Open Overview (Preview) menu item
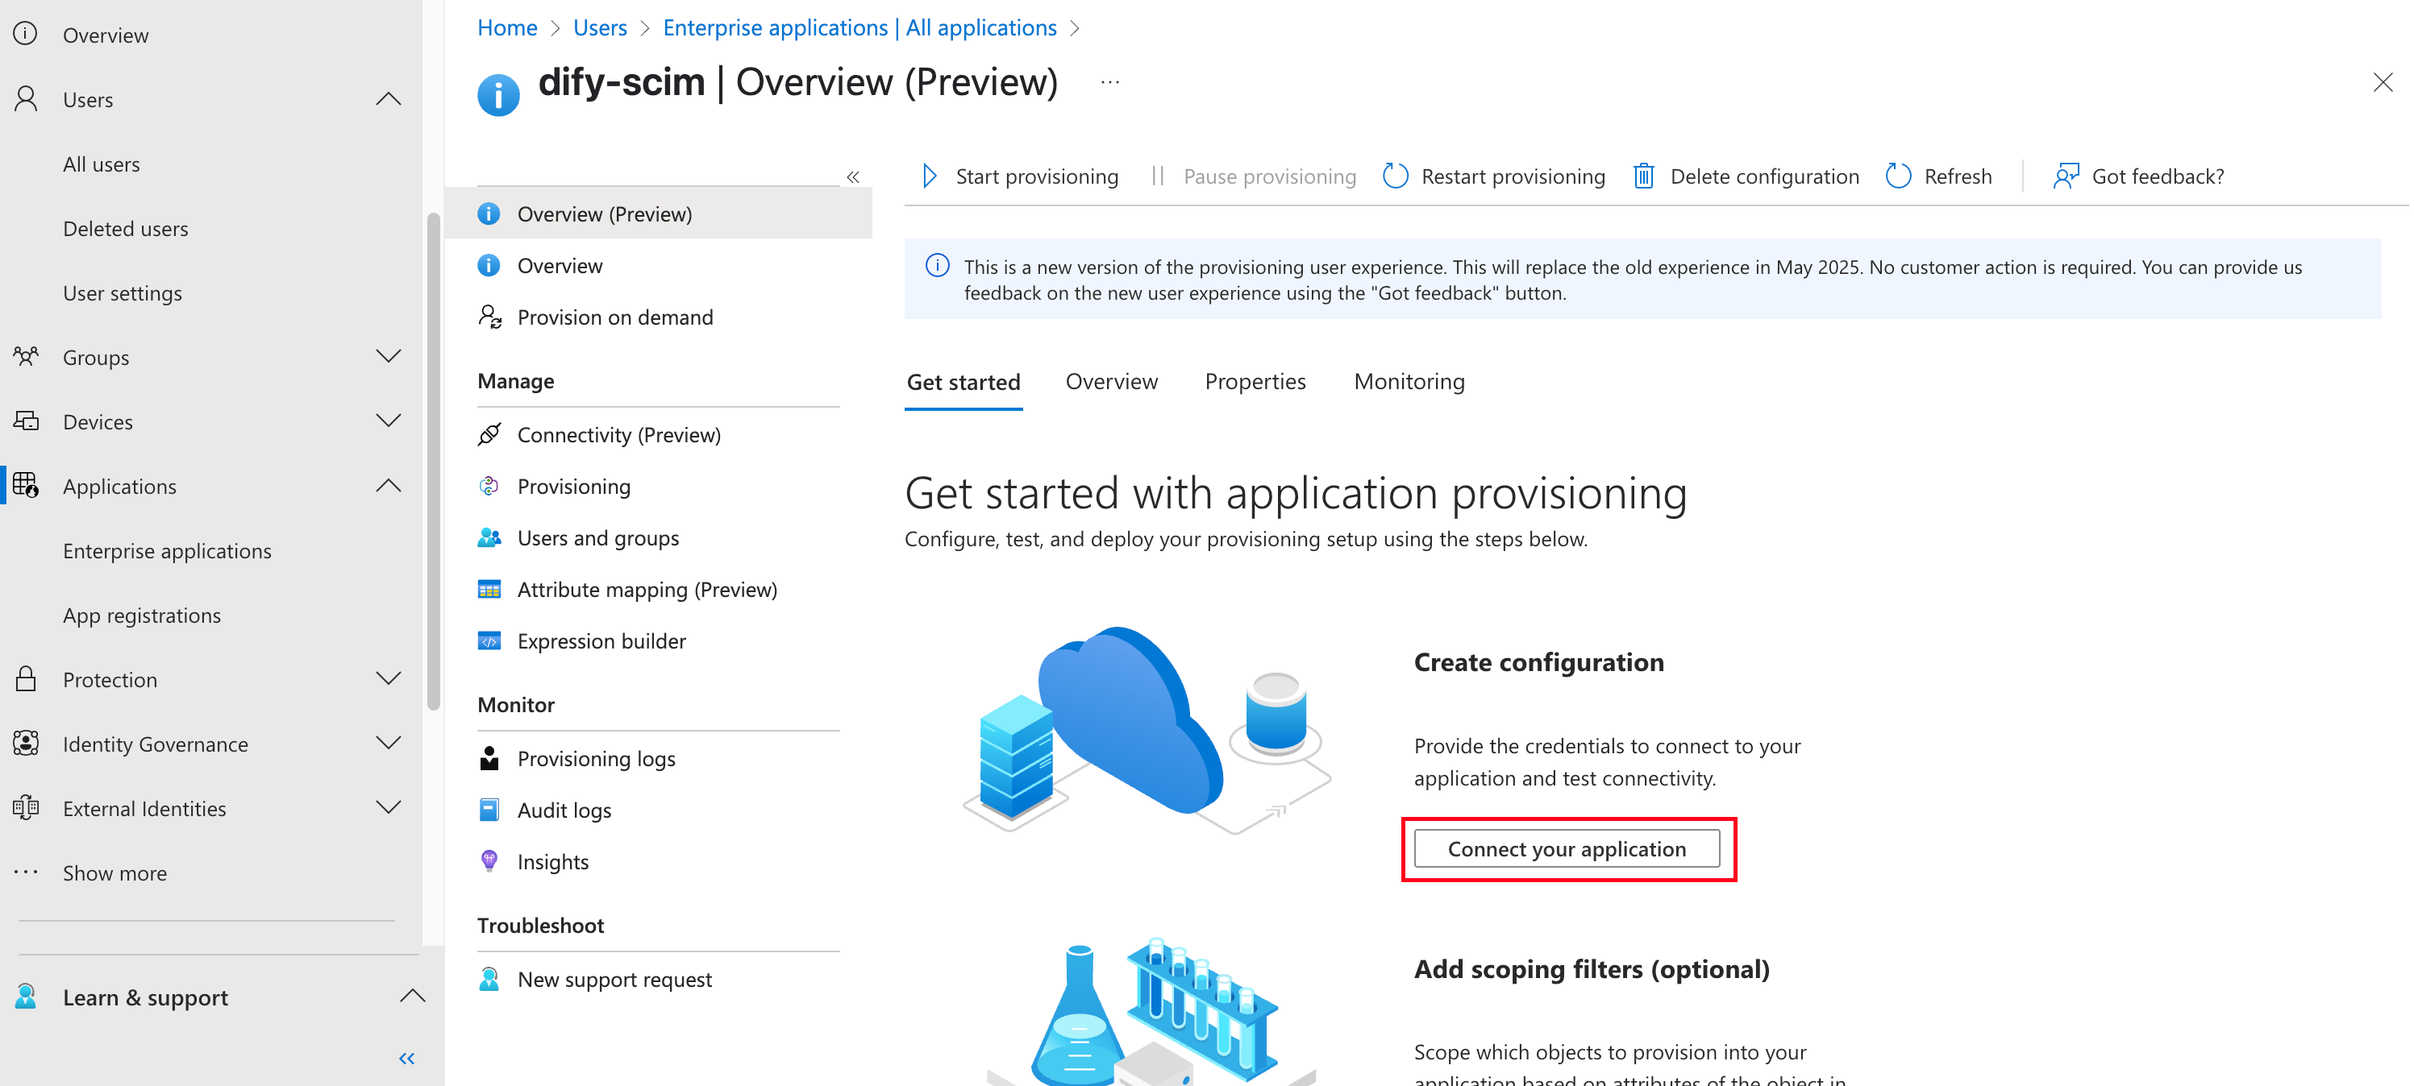The image size is (2414, 1086). [x=659, y=213]
